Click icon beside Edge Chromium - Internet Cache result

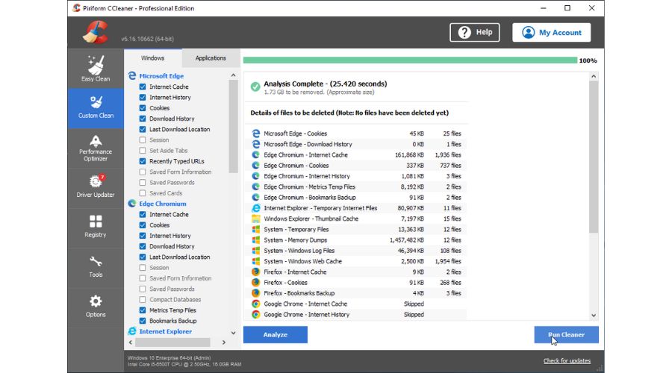pyautogui.click(x=256, y=154)
